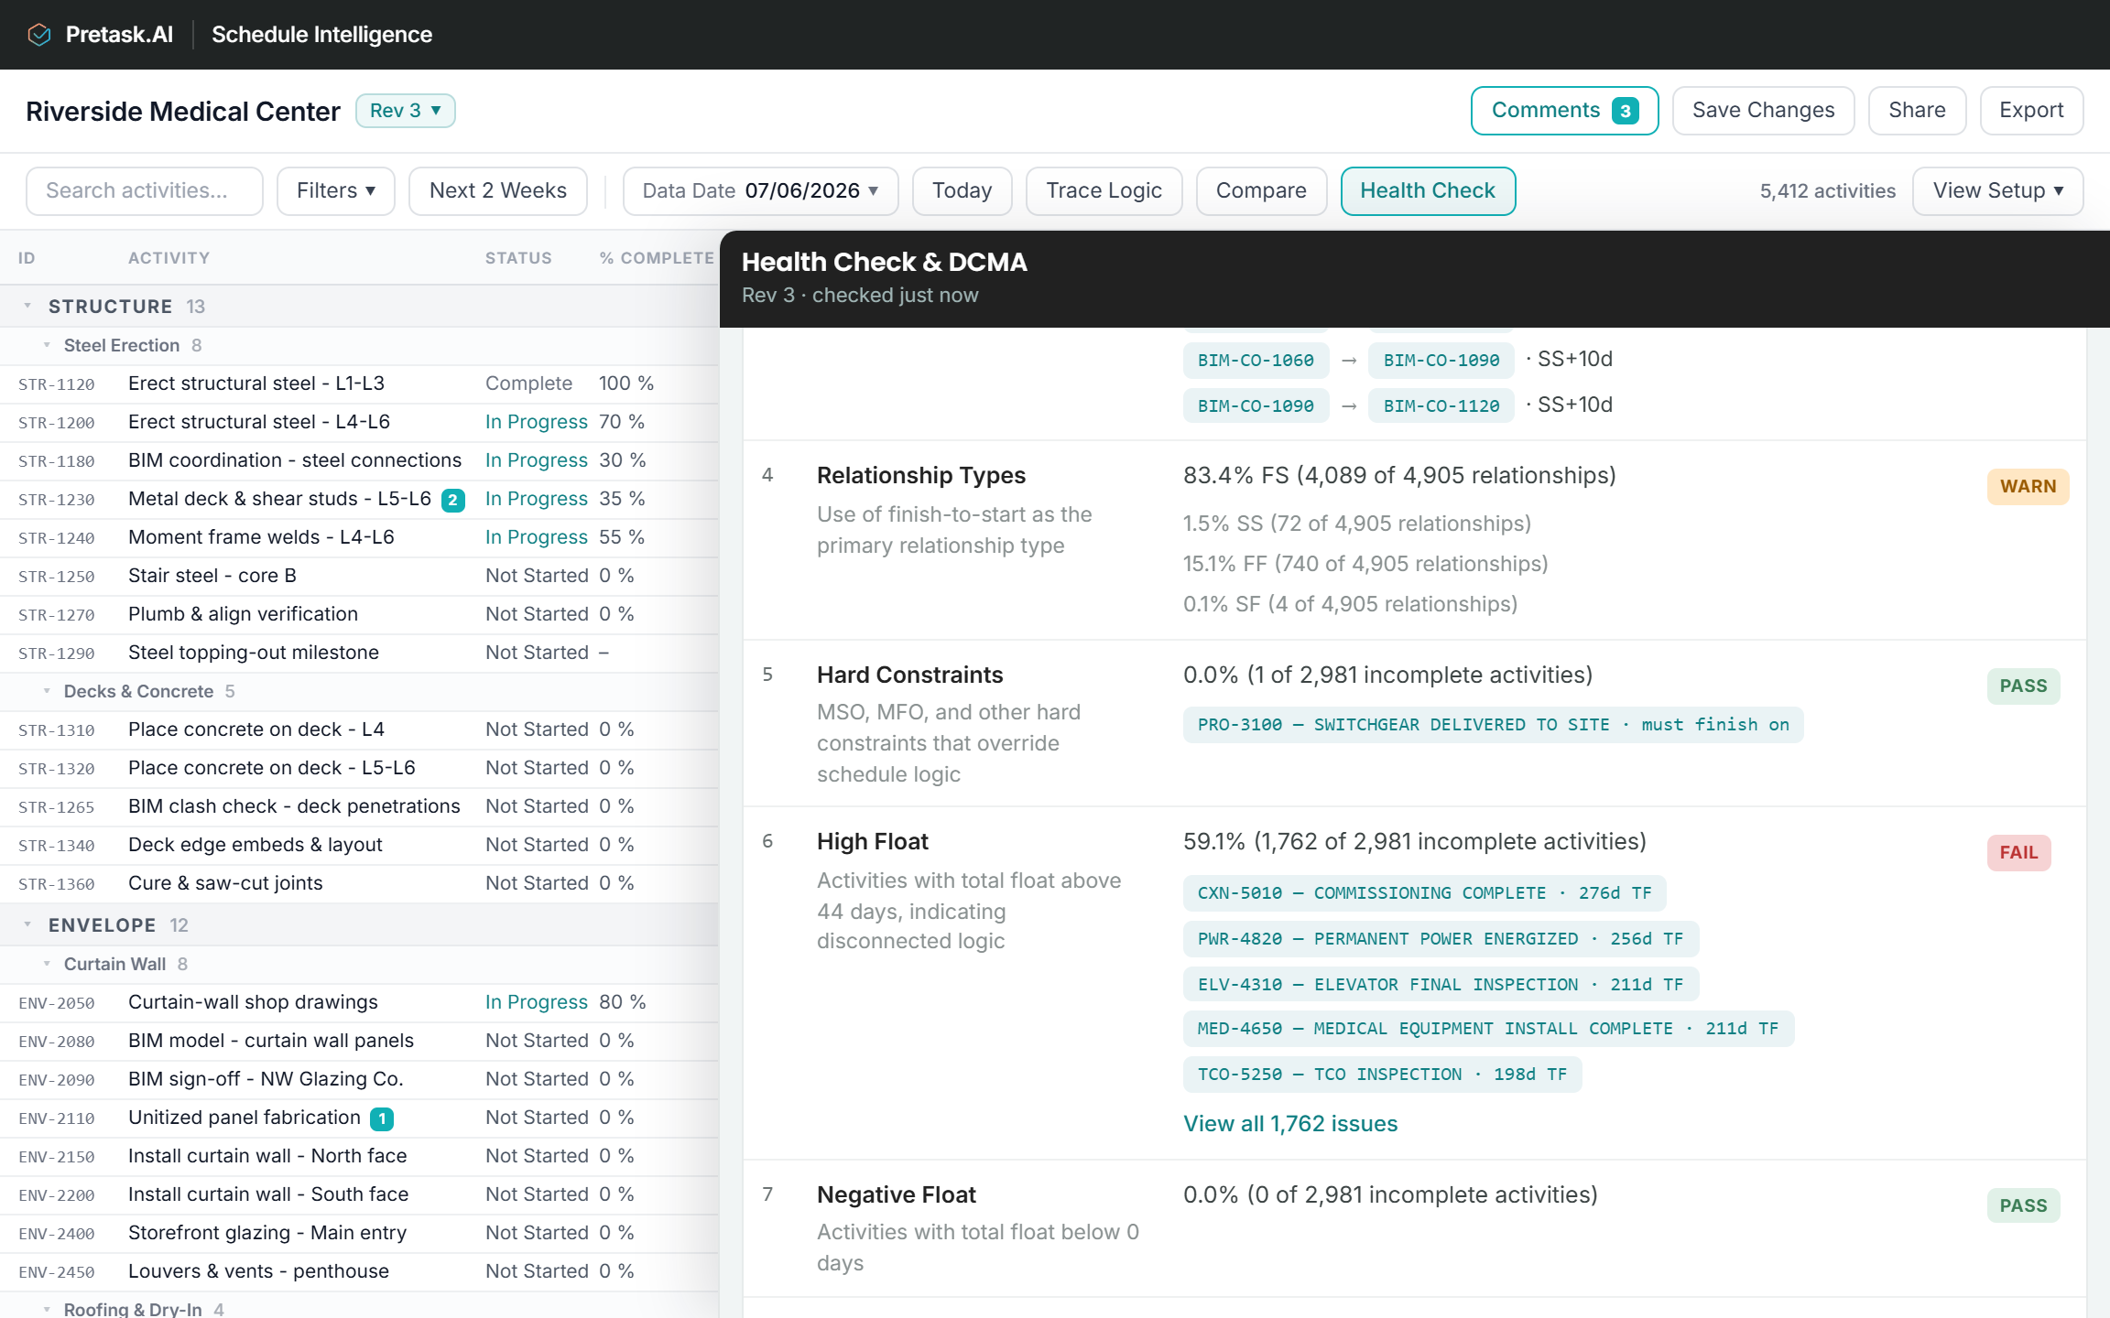
Task: Select row STR-1120 Erect structural steel L1-L3
Action: pos(359,384)
